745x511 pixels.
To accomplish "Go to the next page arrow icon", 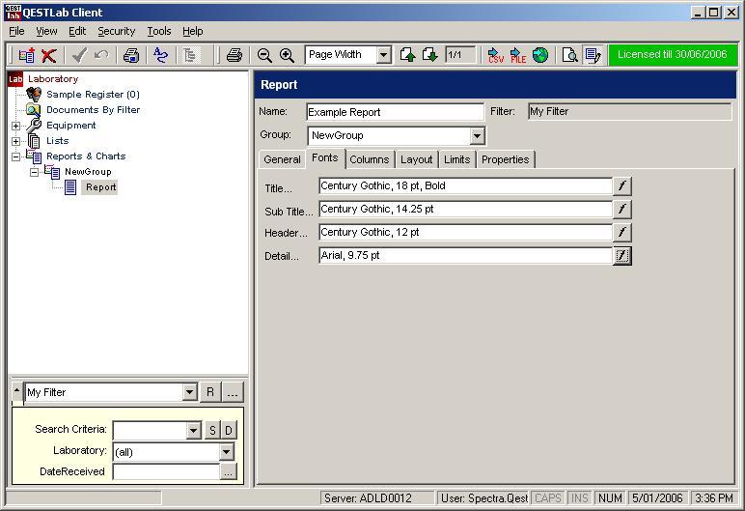I will point(430,56).
